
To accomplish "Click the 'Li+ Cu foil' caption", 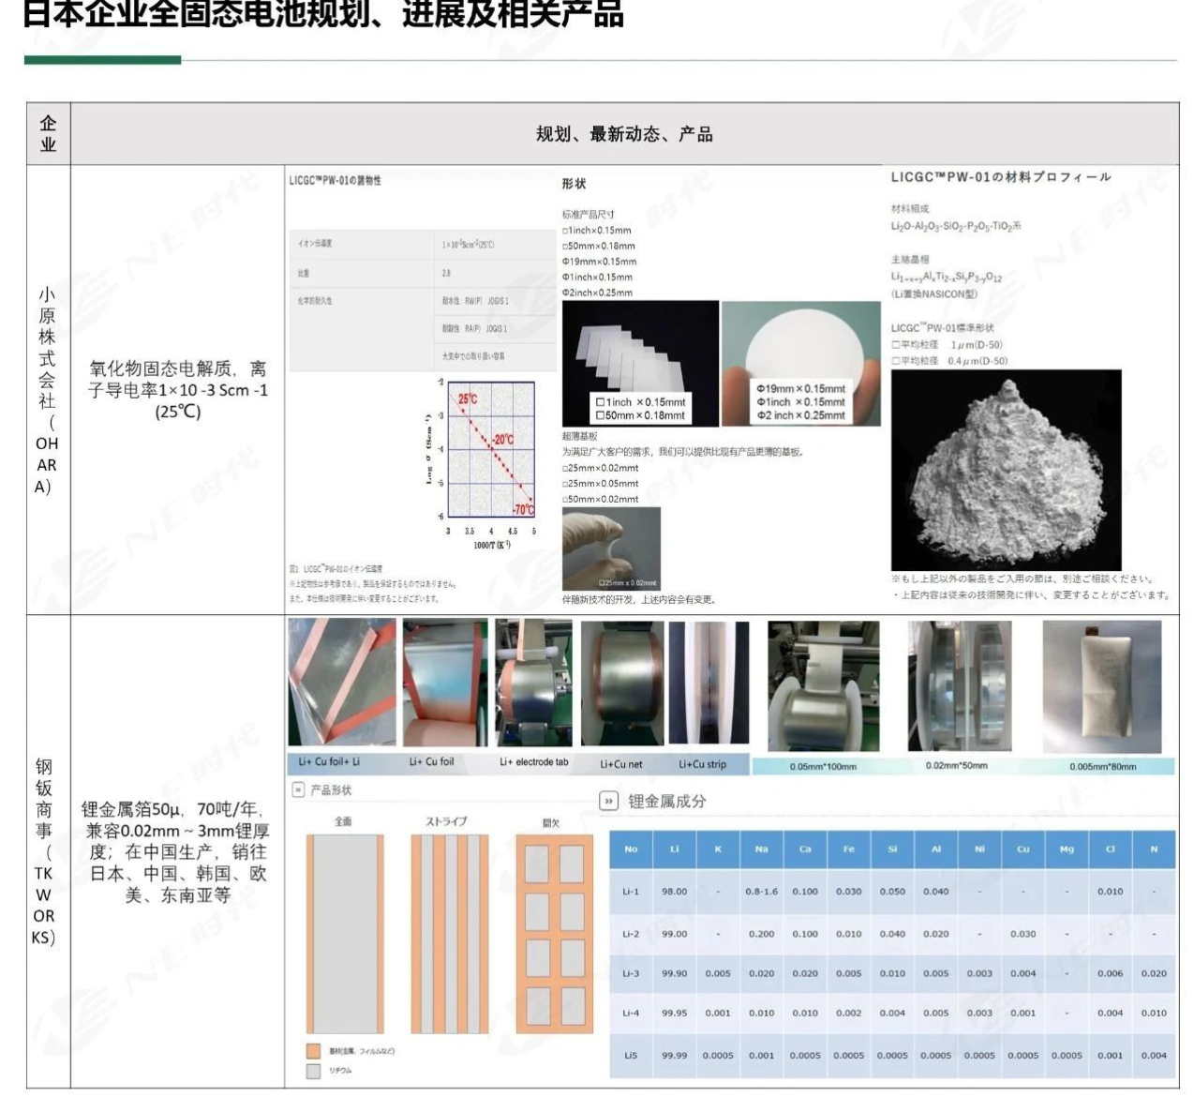I will coord(431,761).
